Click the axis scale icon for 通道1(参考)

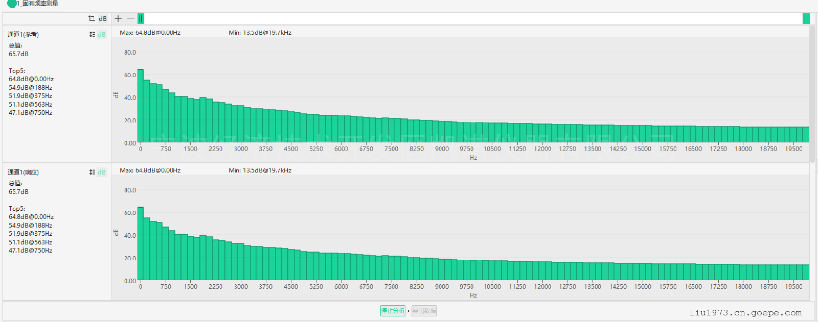[92, 35]
